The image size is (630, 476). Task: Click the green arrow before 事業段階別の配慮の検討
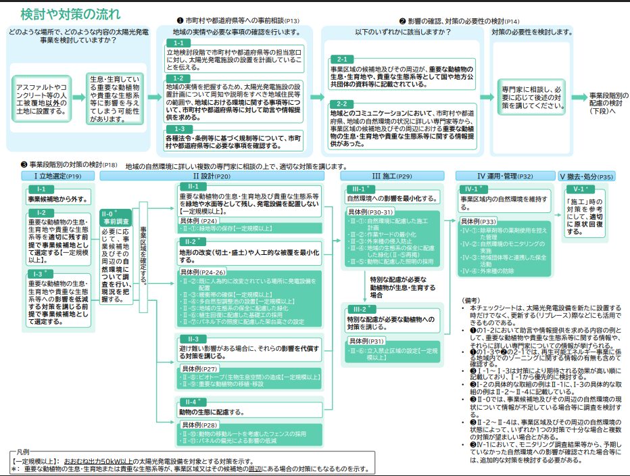(x=578, y=97)
